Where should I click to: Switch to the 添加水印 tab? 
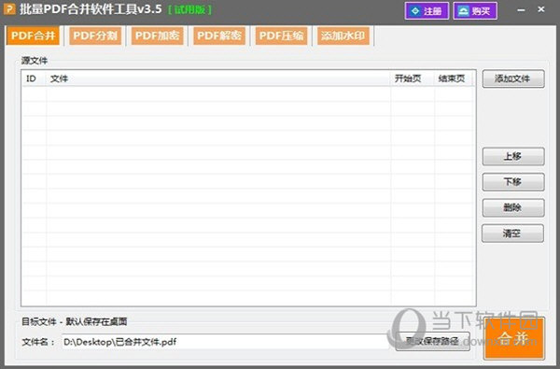point(343,35)
